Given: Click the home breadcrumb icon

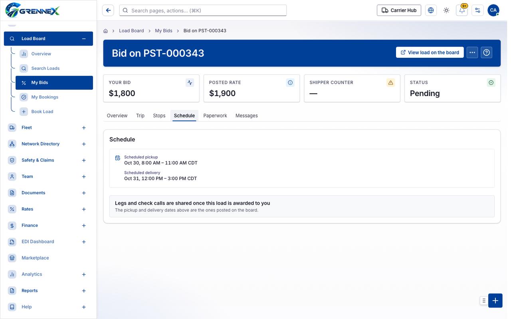Looking at the screenshot, I should (106, 31).
